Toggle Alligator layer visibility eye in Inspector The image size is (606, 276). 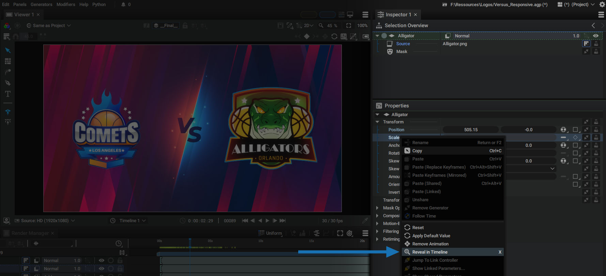point(596,36)
